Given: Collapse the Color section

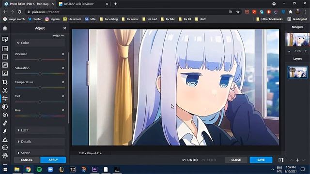Looking at the screenshot, I should point(40,43).
